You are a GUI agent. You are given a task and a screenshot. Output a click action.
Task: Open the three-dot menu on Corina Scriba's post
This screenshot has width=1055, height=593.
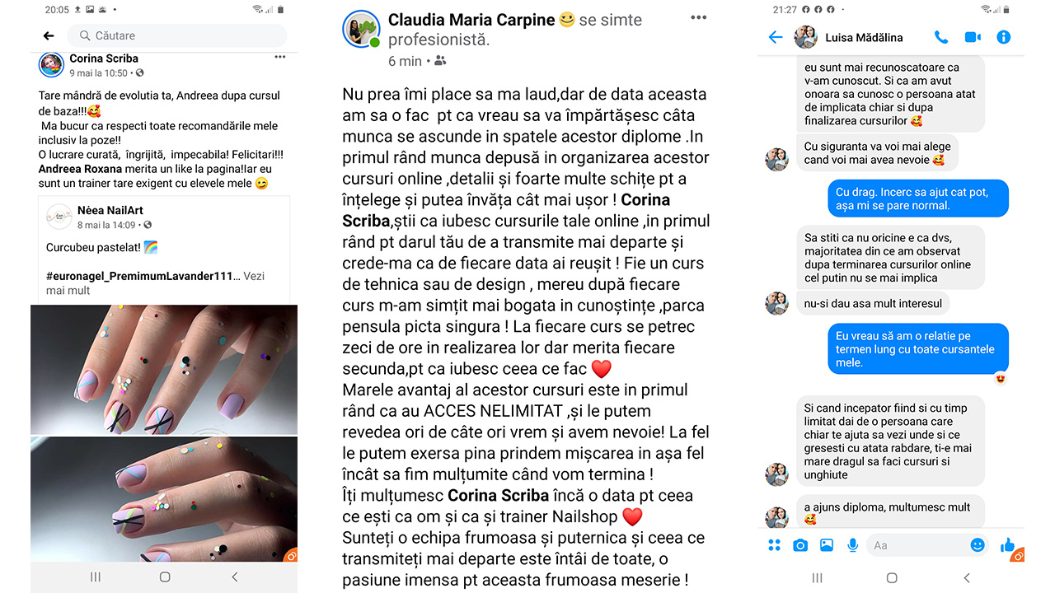(x=280, y=58)
